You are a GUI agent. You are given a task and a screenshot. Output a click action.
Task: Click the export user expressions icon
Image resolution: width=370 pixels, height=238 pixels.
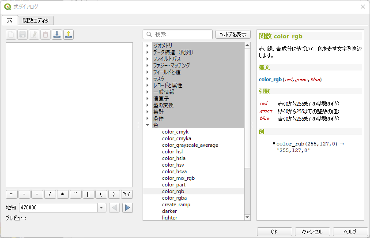coord(68,34)
